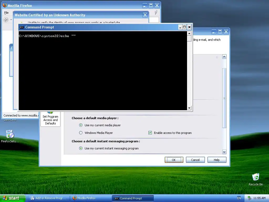Click the Command Prompt title bar icon
This screenshot has width=269, height=202.
22,27
